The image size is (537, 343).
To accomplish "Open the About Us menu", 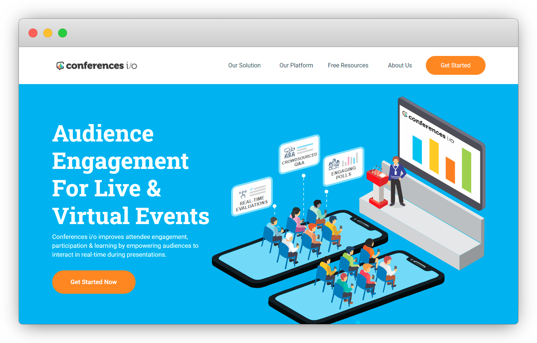I will [400, 65].
